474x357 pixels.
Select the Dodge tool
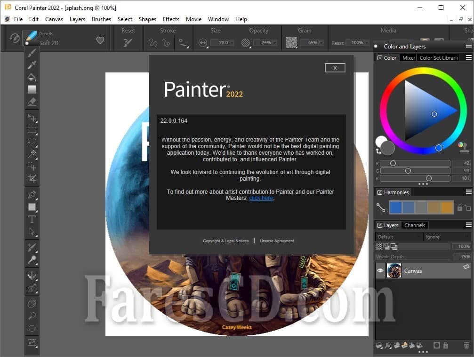tap(32, 260)
